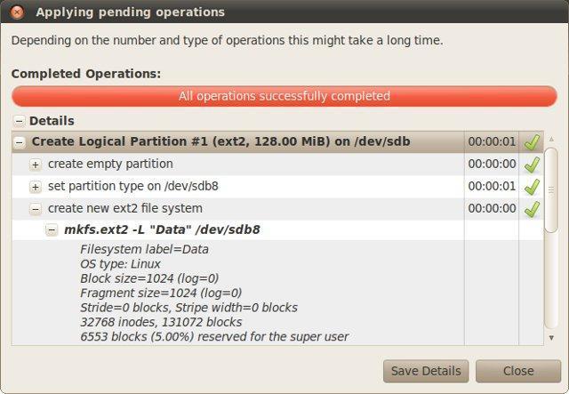Viewport: 569px width, 394px height.
Task: Collapse the mkfs.ext2 command output
Action: click(52, 230)
